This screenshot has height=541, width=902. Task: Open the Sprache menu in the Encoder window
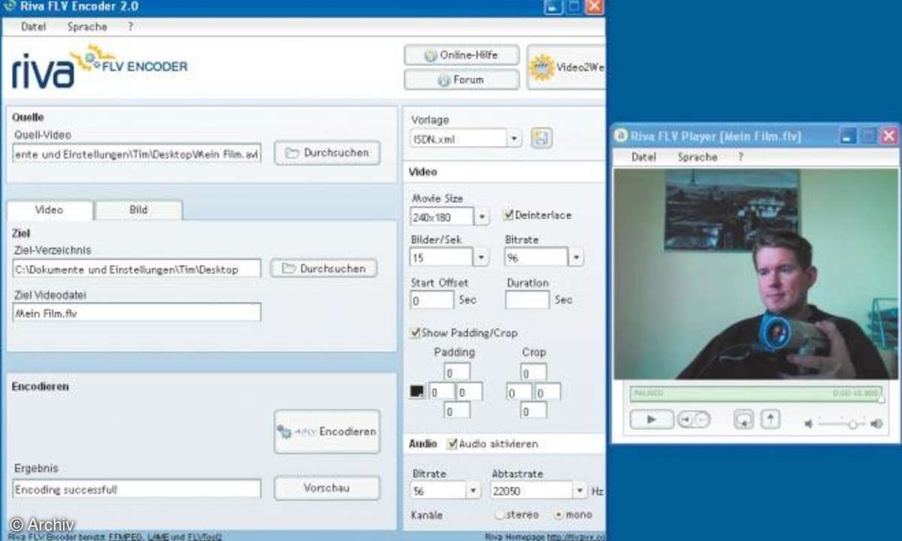click(87, 26)
